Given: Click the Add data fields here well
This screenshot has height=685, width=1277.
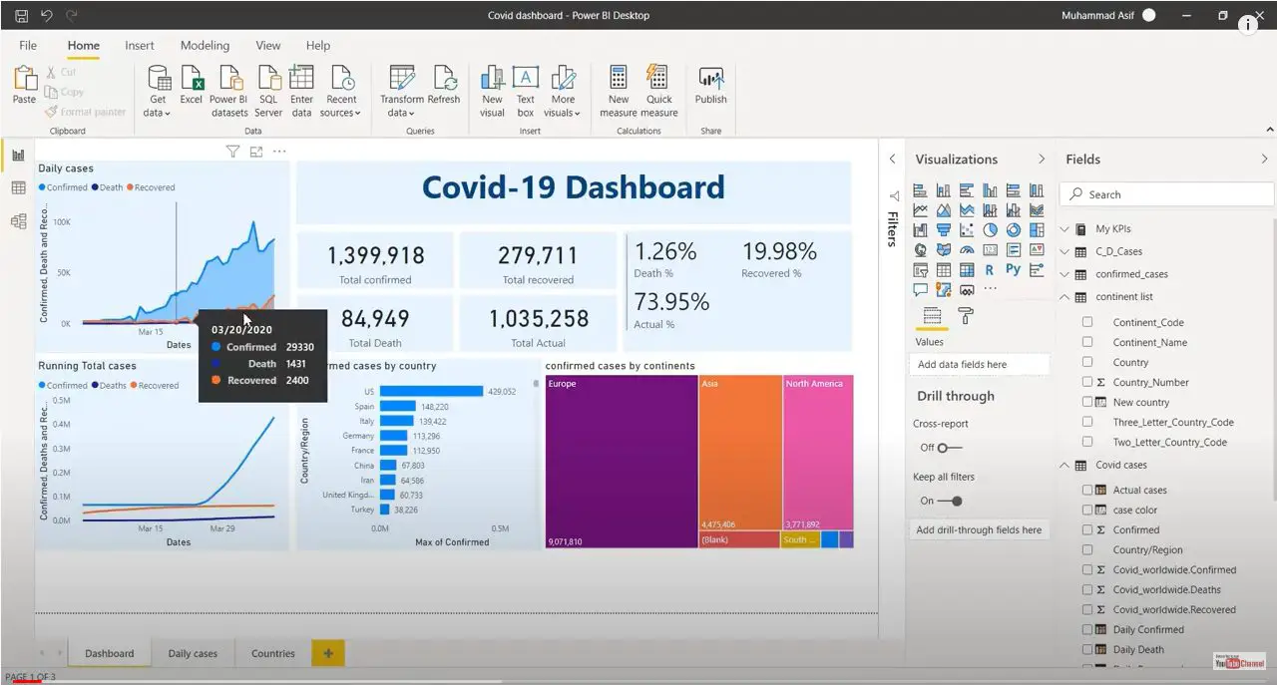Looking at the screenshot, I should tap(979, 364).
